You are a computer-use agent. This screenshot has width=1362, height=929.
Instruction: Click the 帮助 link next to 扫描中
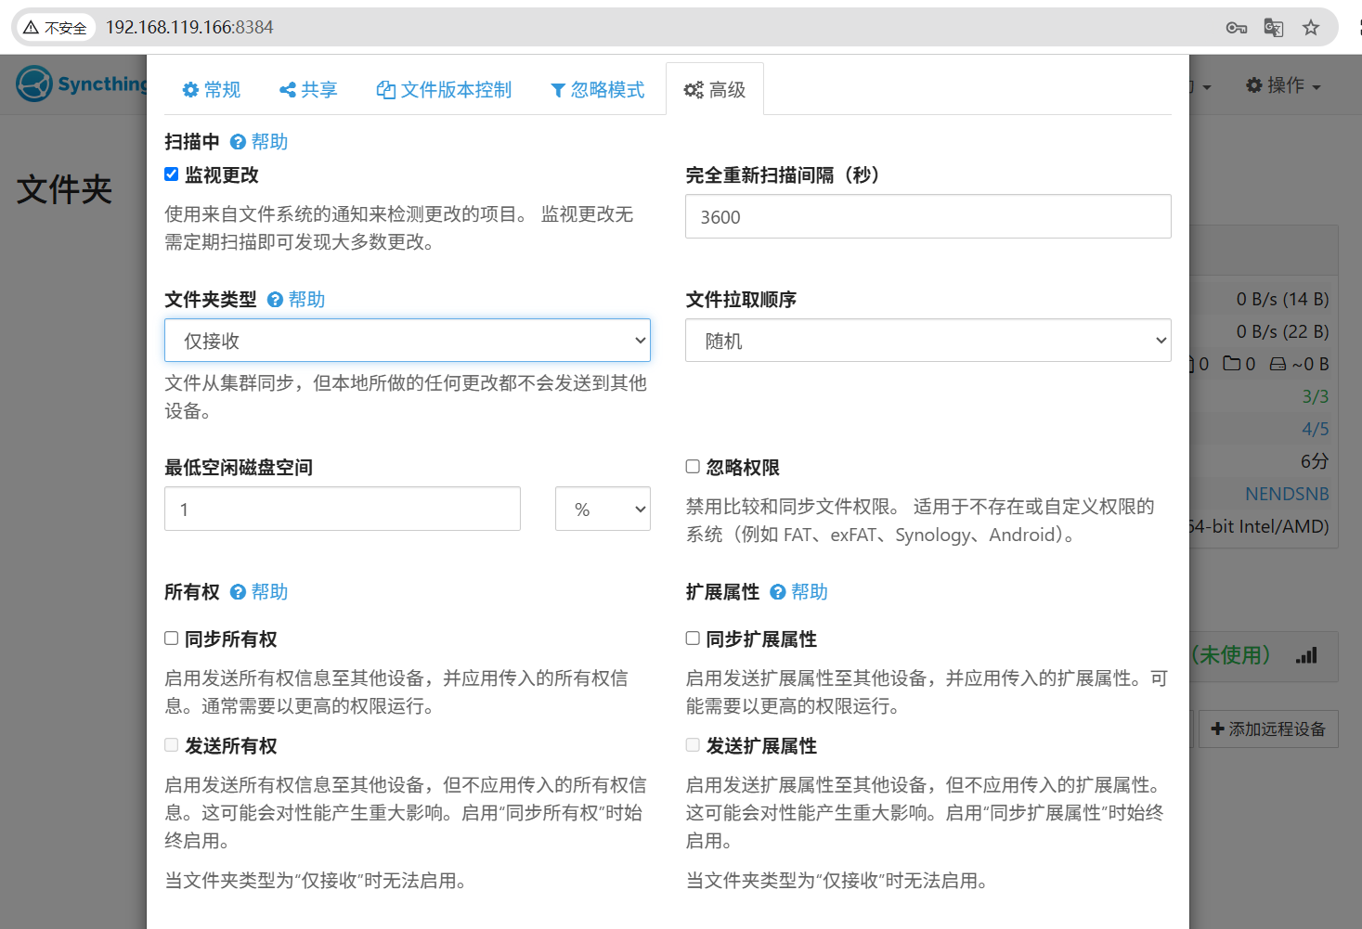click(x=269, y=142)
